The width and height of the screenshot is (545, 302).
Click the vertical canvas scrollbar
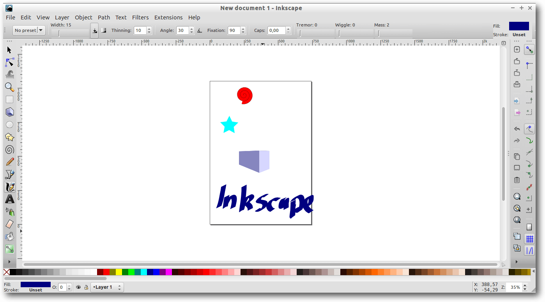(503, 154)
